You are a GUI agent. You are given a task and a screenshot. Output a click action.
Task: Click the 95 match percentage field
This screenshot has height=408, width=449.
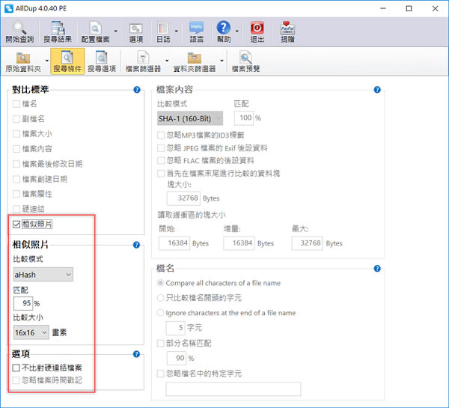22,303
